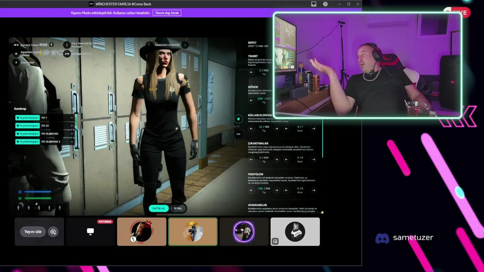Click the previous arrow under GÖVDE
Screen dimensions: 484x272
tap(251, 100)
